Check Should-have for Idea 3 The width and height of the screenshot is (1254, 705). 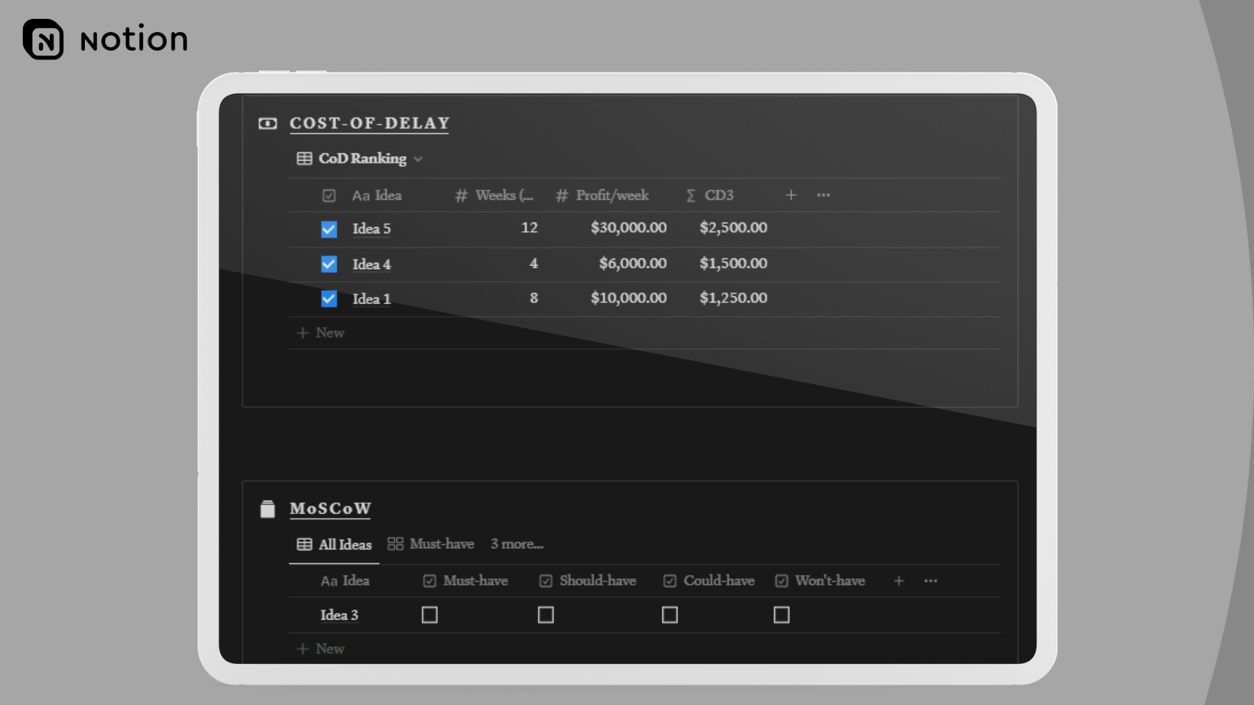click(x=546, y=615)
